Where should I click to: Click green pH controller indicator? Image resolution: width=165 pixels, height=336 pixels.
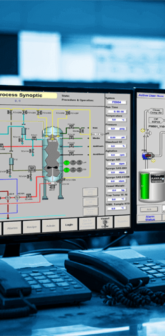click(x=66, y=163)
